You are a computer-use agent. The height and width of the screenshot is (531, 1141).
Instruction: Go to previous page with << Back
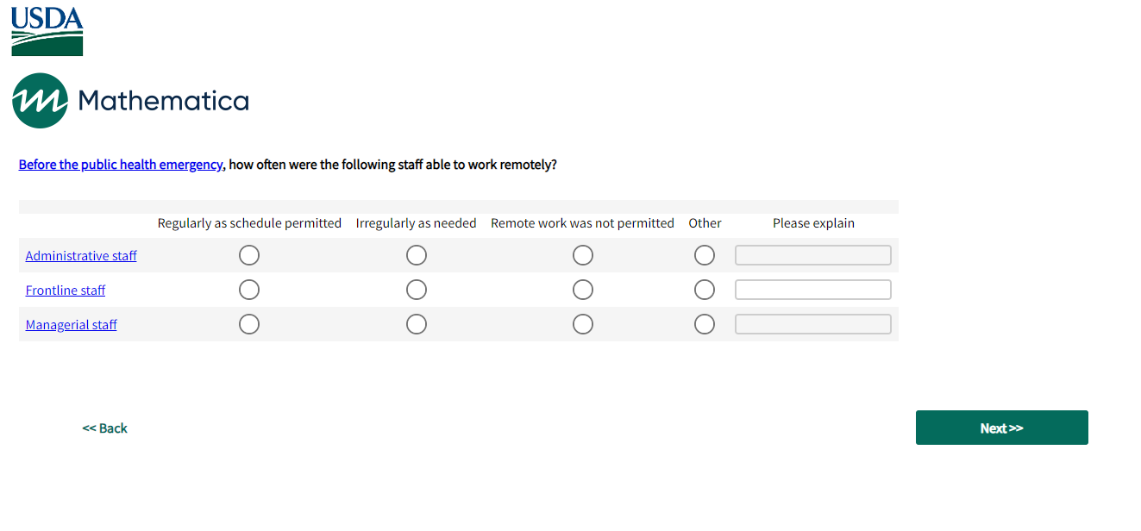(105, 428)
